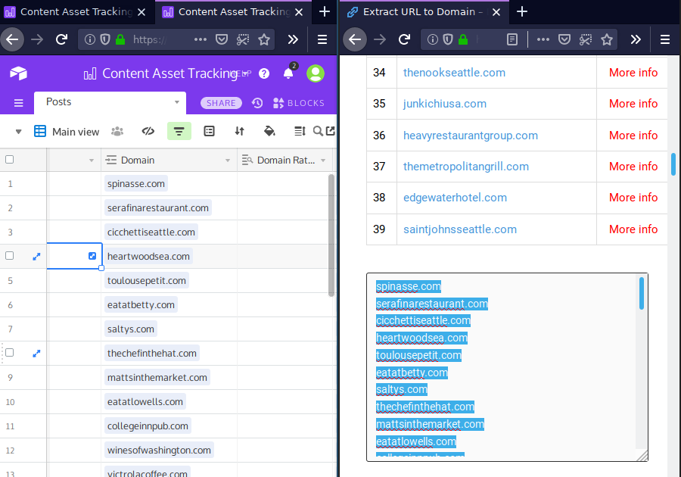Click the row color paint bucket icon
681x477 pixels.
click(269, 131)
